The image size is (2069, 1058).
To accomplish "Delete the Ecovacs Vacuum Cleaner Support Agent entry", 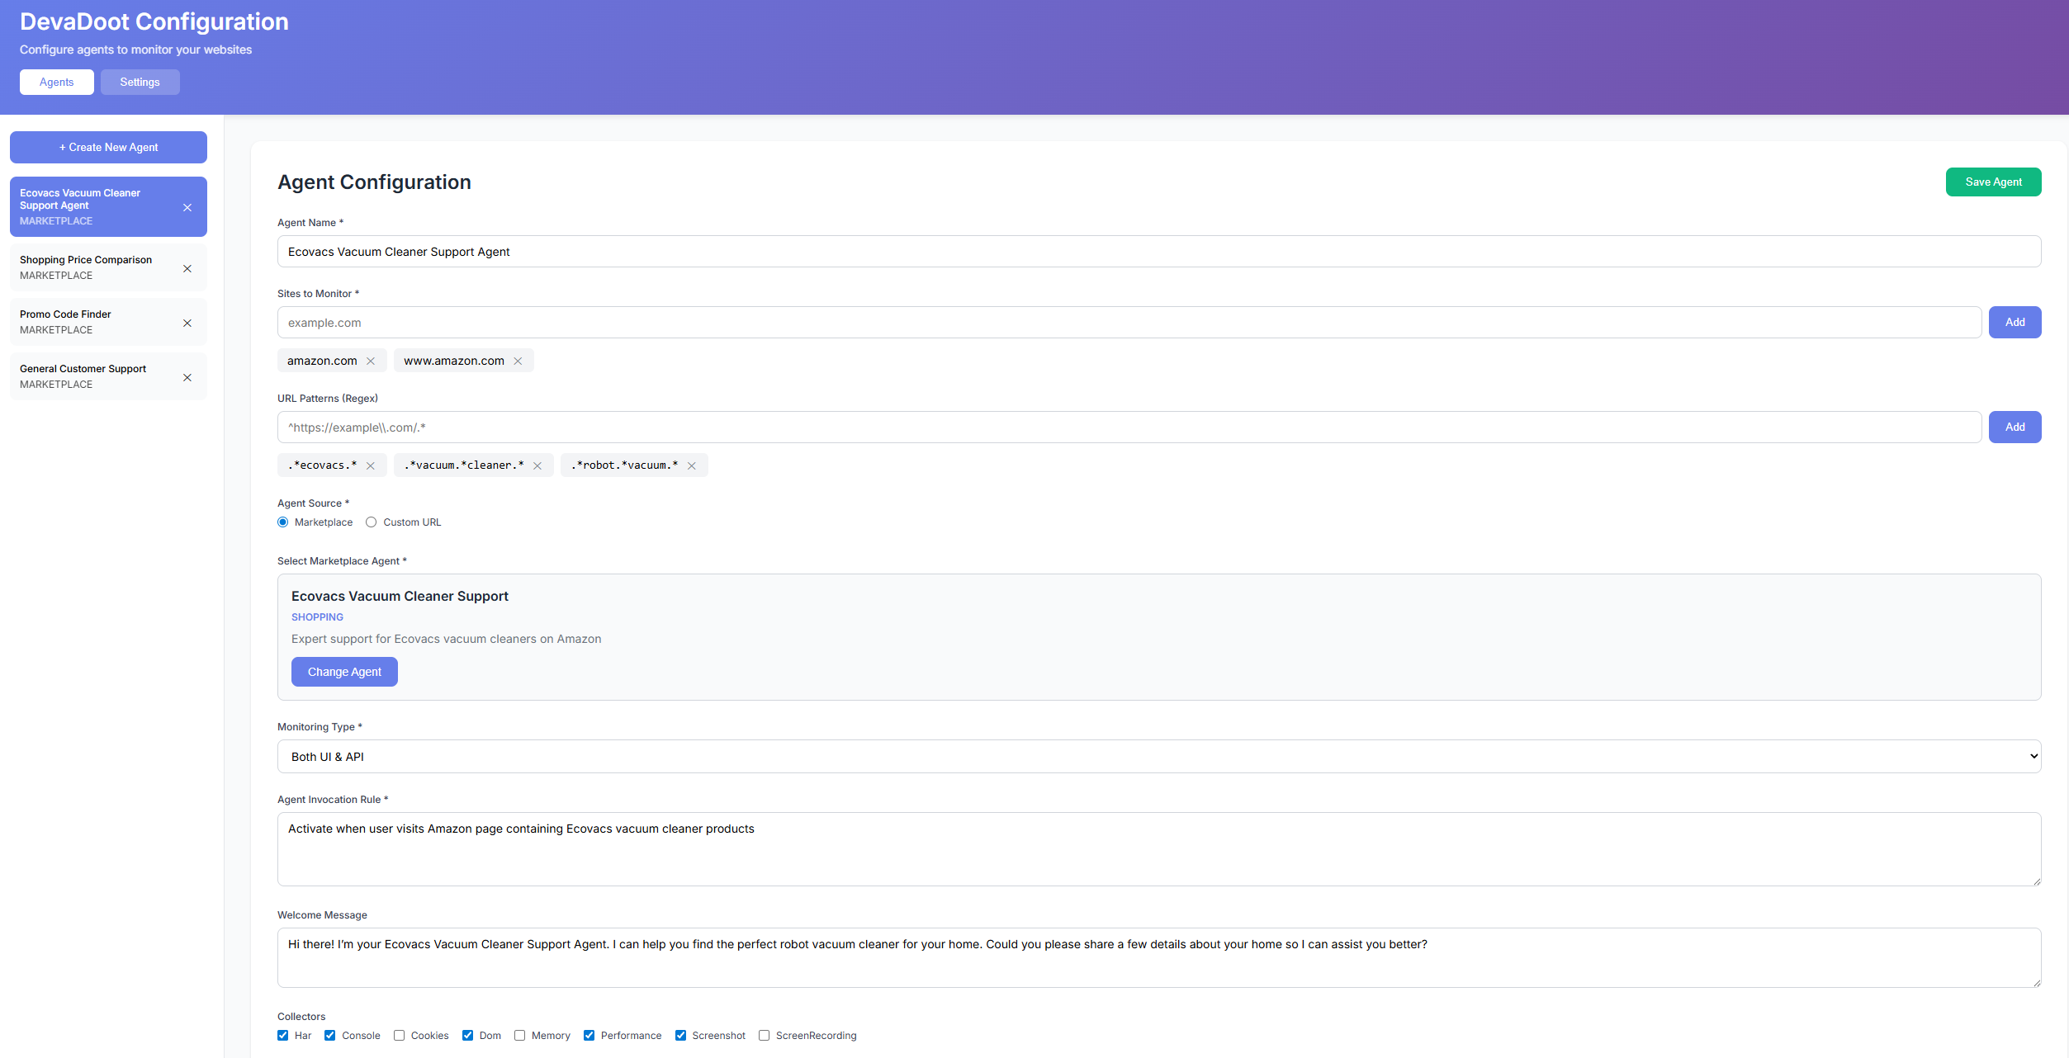I will [x=187, y=207].
